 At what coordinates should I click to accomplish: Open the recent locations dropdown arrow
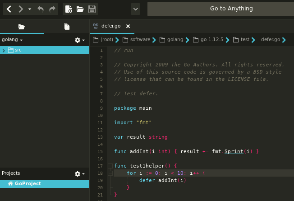pyautogui.click(x=30, y=9)
